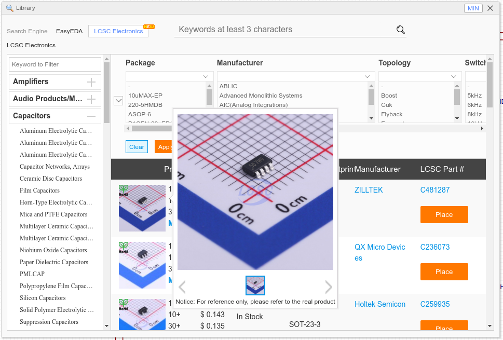Open QX Micro Devices product thumbnail

tap(142, 265)
